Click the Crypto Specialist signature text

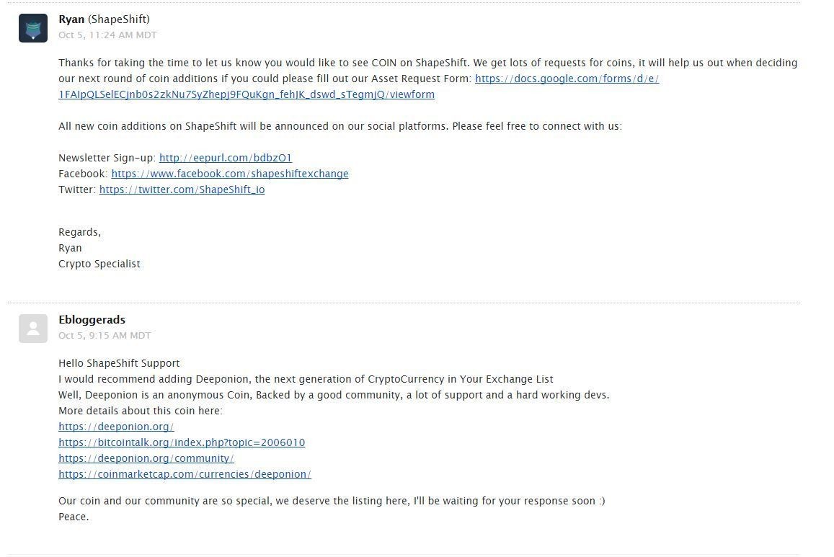coord(99,264)
